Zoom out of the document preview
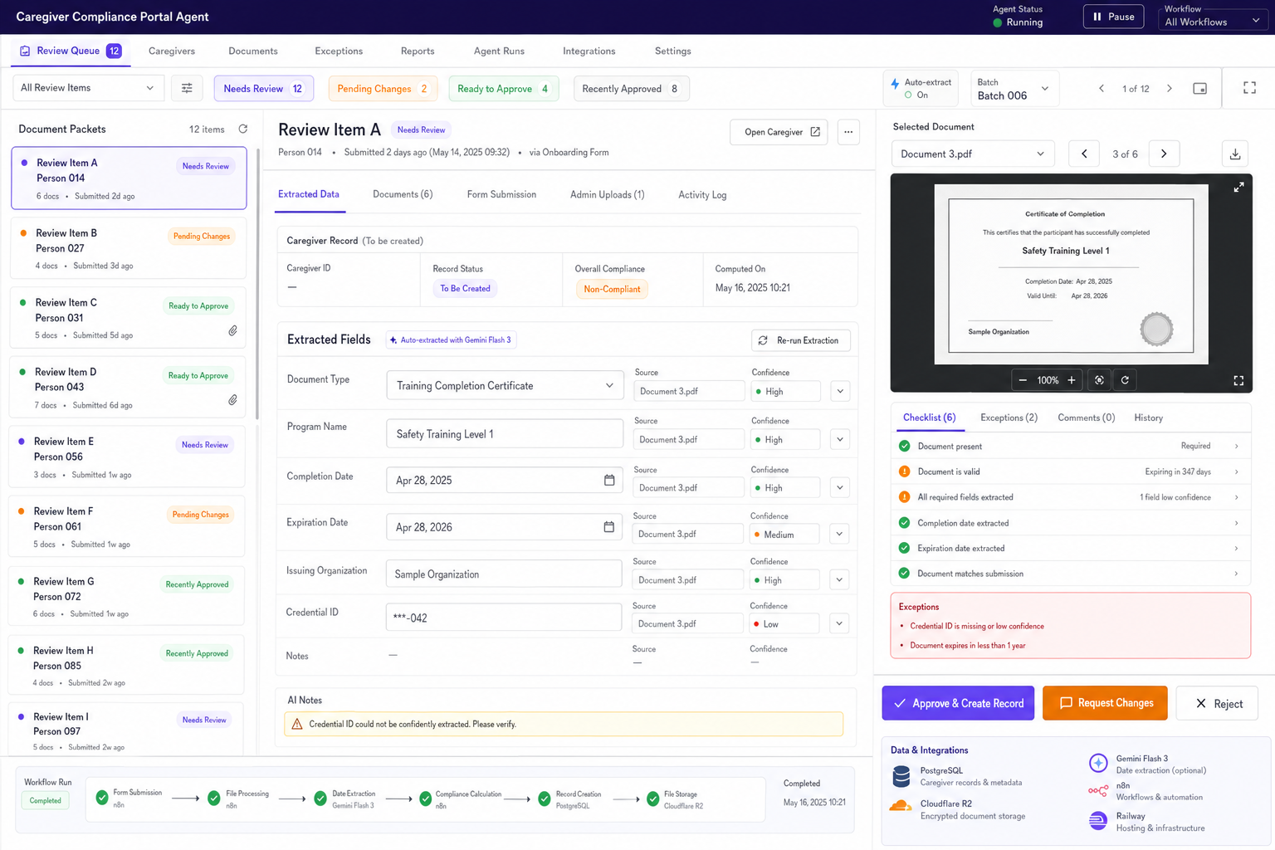This screenshot has width=1275, height=850. click(x=1023, y=380)
